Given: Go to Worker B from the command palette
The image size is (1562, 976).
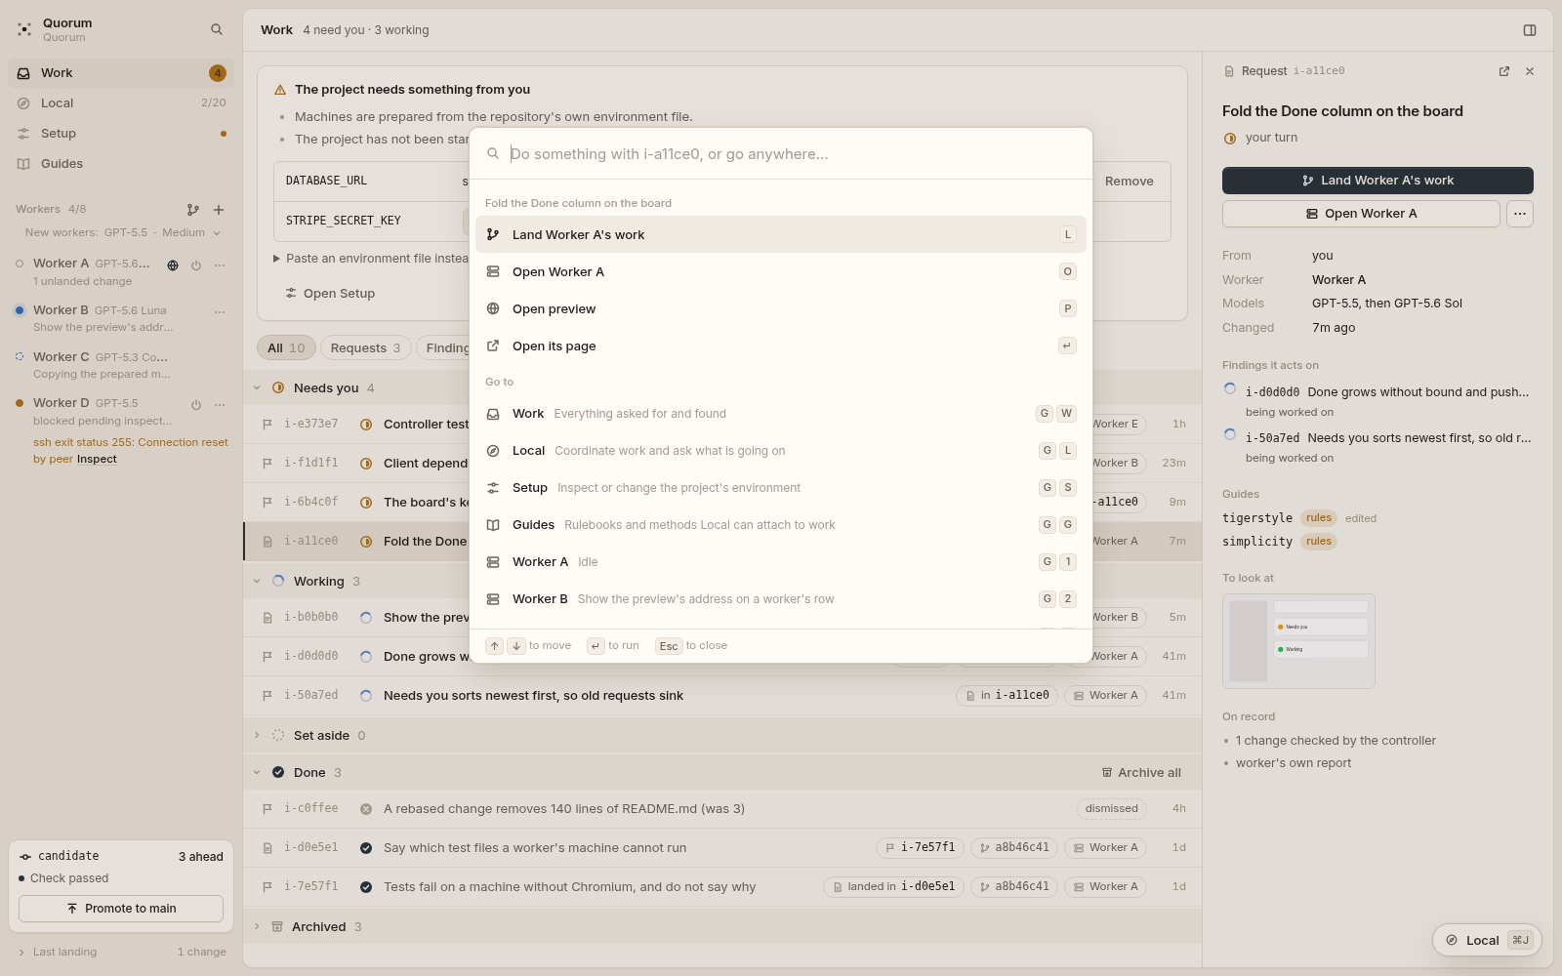Looking at the screenshot, I should [781, 599].
